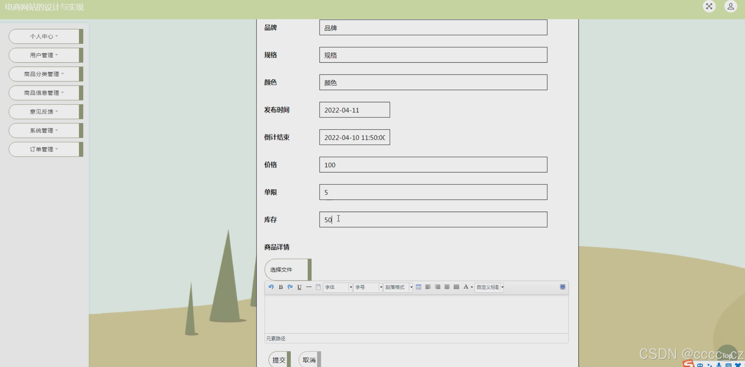
Task: Toggle bold formatting in editor
Action: coord(281,287)
